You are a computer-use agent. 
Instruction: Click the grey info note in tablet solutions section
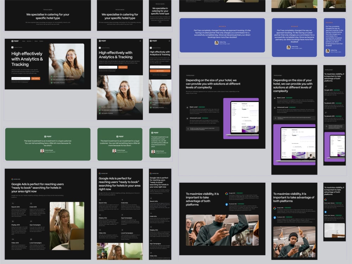pyautogui.click(x=294, y=118)
